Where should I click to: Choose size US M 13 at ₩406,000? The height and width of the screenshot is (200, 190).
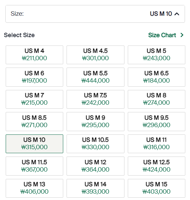pos(34,188)
